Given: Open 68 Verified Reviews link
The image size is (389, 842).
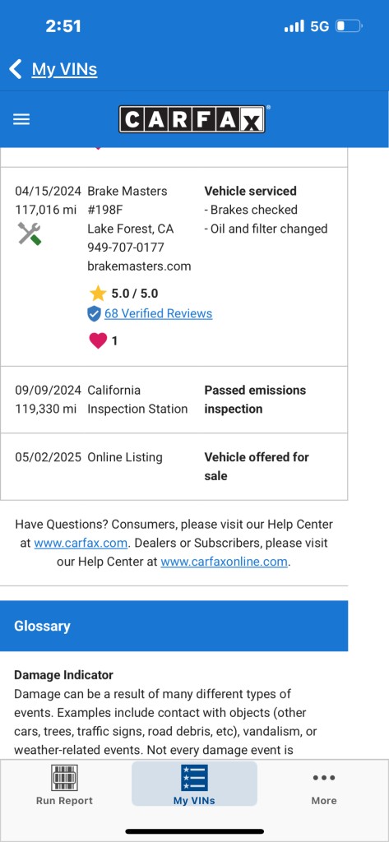Looking at the screenshot, I should click(x=159, y=313).
